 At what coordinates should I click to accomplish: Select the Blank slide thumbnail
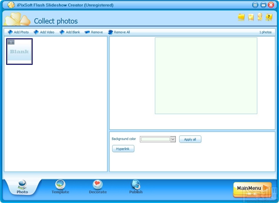click(x=19, y=52)
